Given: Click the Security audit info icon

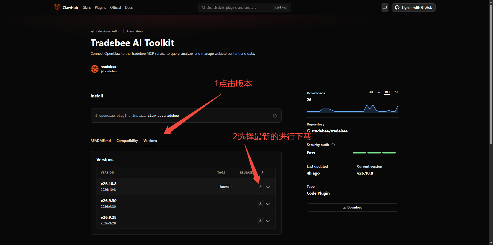Looking at the screenshot, I should point(333,145).
